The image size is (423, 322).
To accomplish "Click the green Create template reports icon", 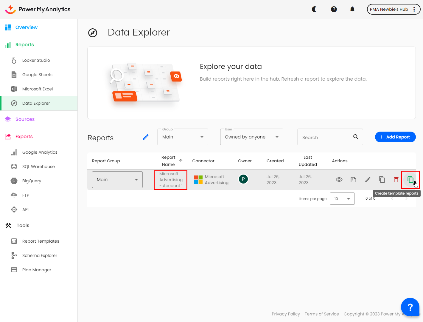I will (410, 180).
